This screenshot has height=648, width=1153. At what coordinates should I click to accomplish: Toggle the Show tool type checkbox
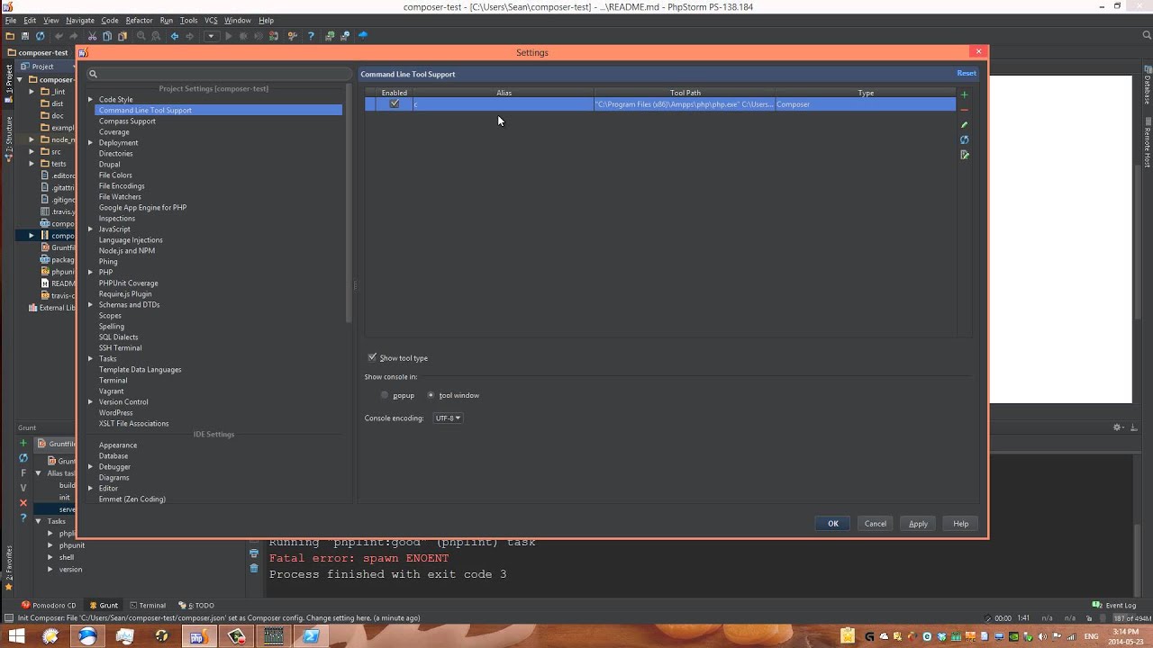coord(372,357)
